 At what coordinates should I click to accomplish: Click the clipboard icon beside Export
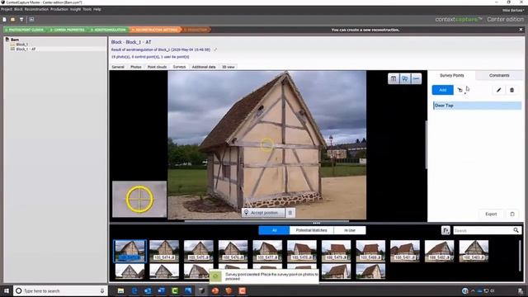(512, 214)
